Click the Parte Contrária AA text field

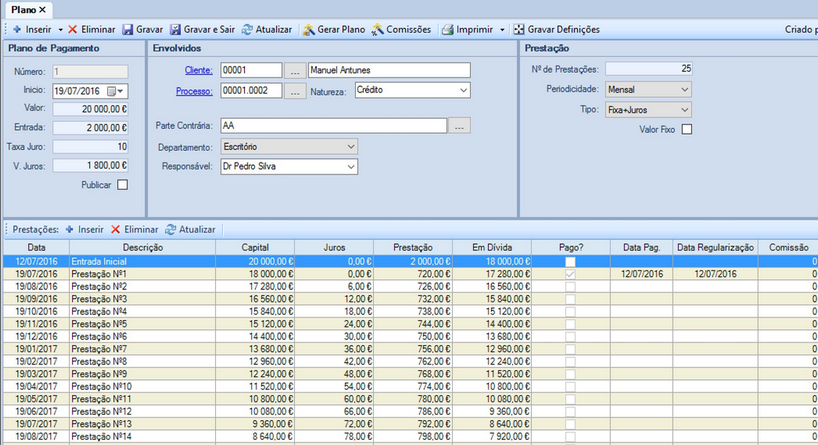[x=333, y=126]
